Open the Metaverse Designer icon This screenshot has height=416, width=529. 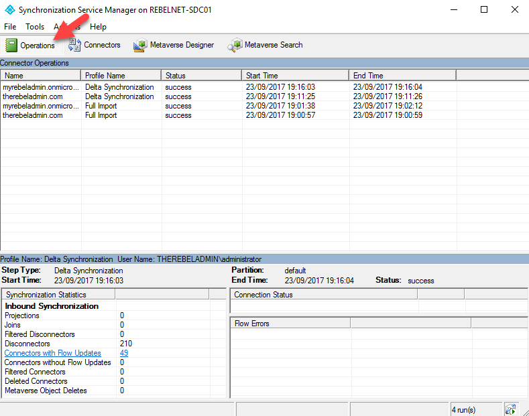click(x=140, y=45)
